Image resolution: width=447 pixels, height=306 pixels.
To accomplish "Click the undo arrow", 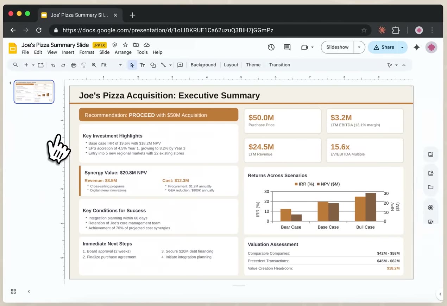I will point(53,65).
